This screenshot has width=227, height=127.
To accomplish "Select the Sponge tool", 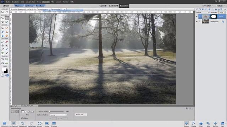I will tap(7, 36).
